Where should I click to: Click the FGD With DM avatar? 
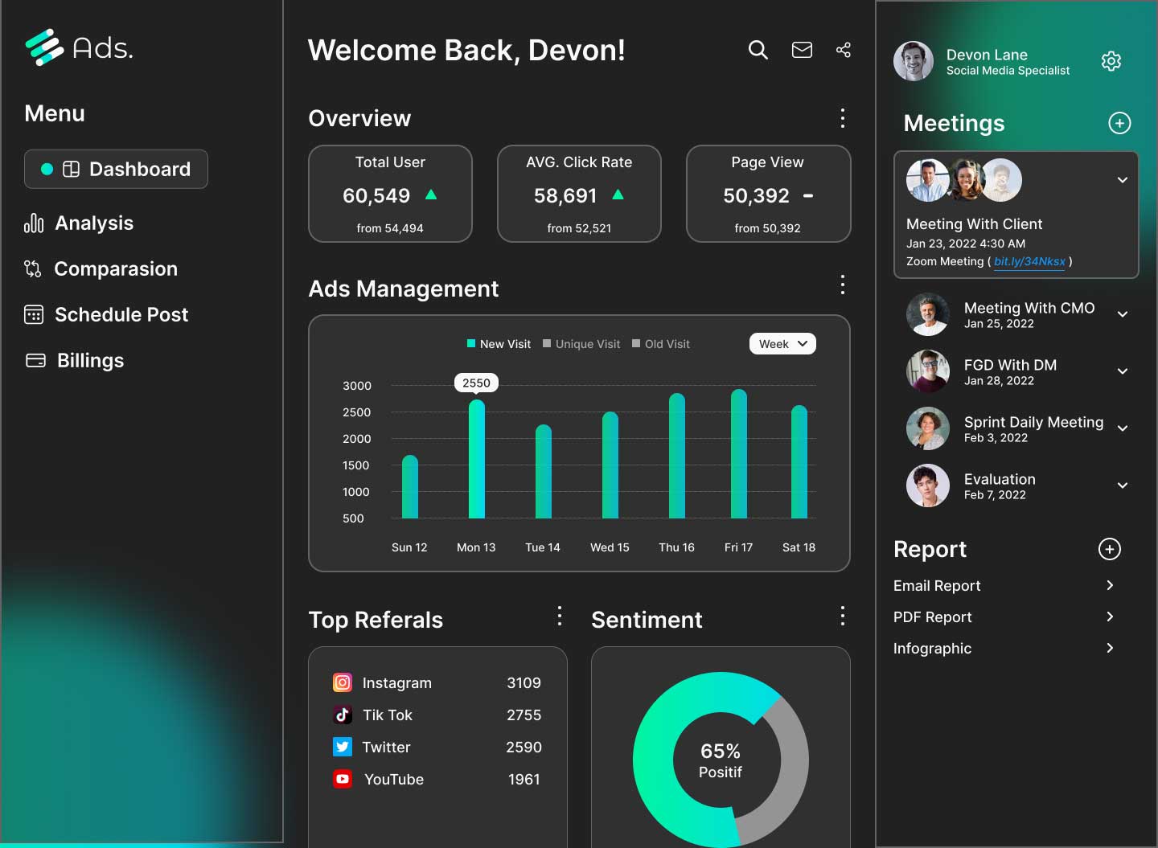click(x=928, y=371)
